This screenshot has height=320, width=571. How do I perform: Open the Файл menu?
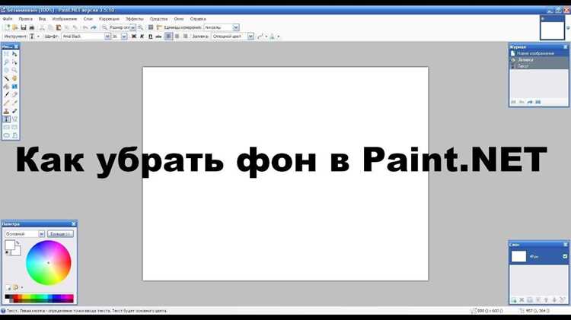[x=8, y=19]
